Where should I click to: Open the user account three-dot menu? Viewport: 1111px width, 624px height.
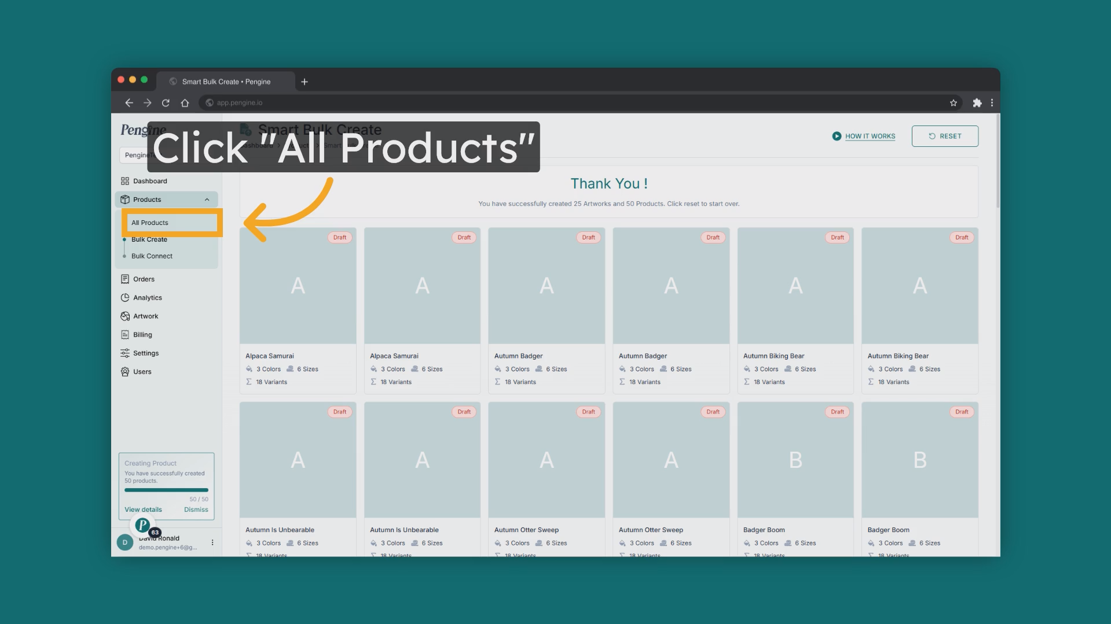coord(212,542)
